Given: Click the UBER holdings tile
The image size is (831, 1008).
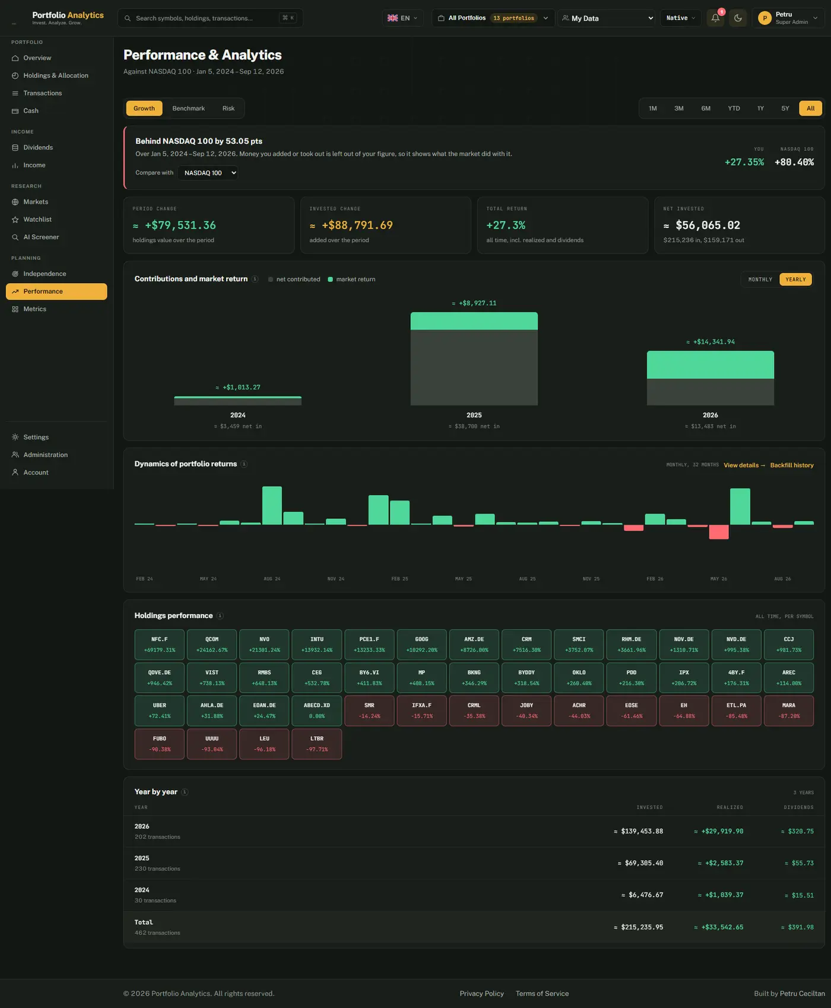Looking at the screenshot, I should [x=160, y=711].
